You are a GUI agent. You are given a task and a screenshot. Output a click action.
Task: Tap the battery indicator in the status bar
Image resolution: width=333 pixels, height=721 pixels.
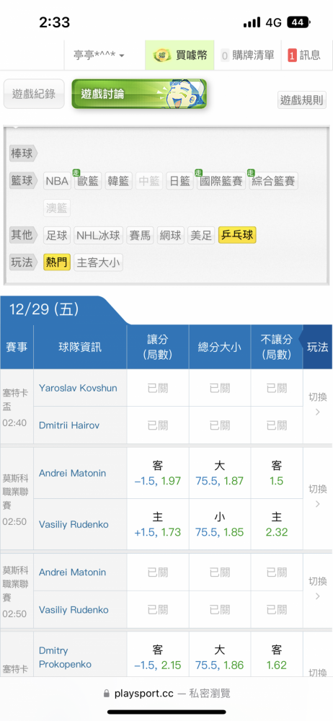tap(298, 22)
